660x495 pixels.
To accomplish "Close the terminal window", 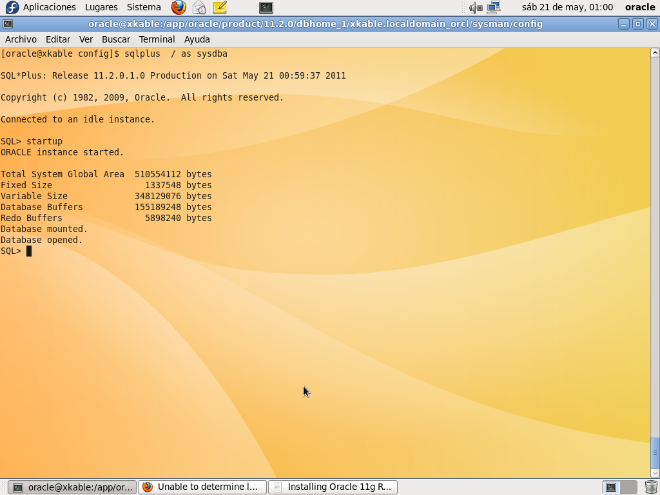I will [652, 24].
